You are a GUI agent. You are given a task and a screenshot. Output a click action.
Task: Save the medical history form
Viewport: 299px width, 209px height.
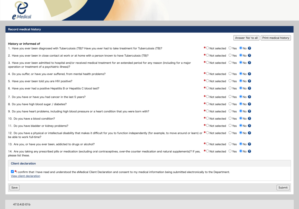click(x=14, y=188)
